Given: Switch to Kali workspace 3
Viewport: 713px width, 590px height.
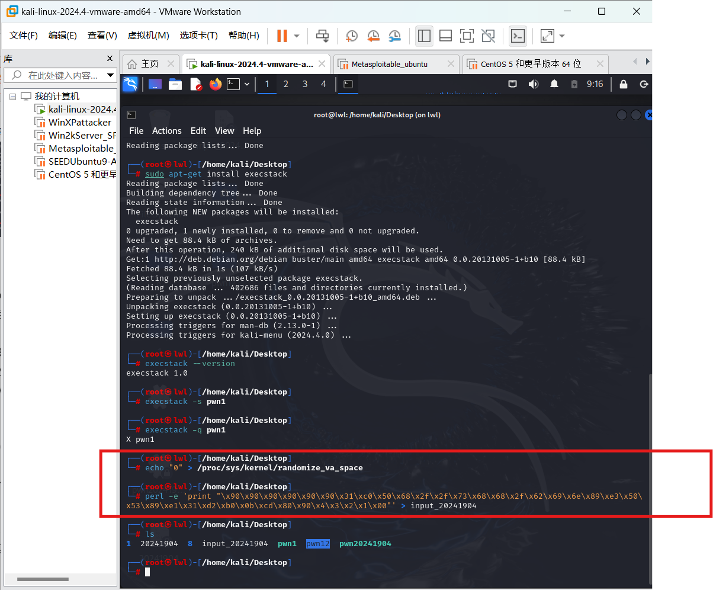Looking at the screenshot, I should pyautogui.click(x=305, y=84).
